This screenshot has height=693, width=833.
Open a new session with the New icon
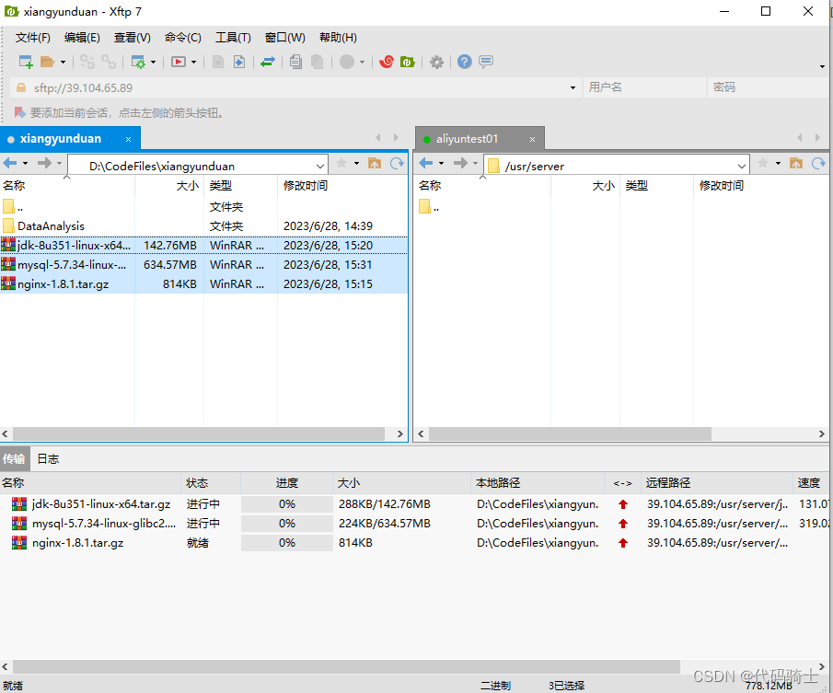pos(25,62)
